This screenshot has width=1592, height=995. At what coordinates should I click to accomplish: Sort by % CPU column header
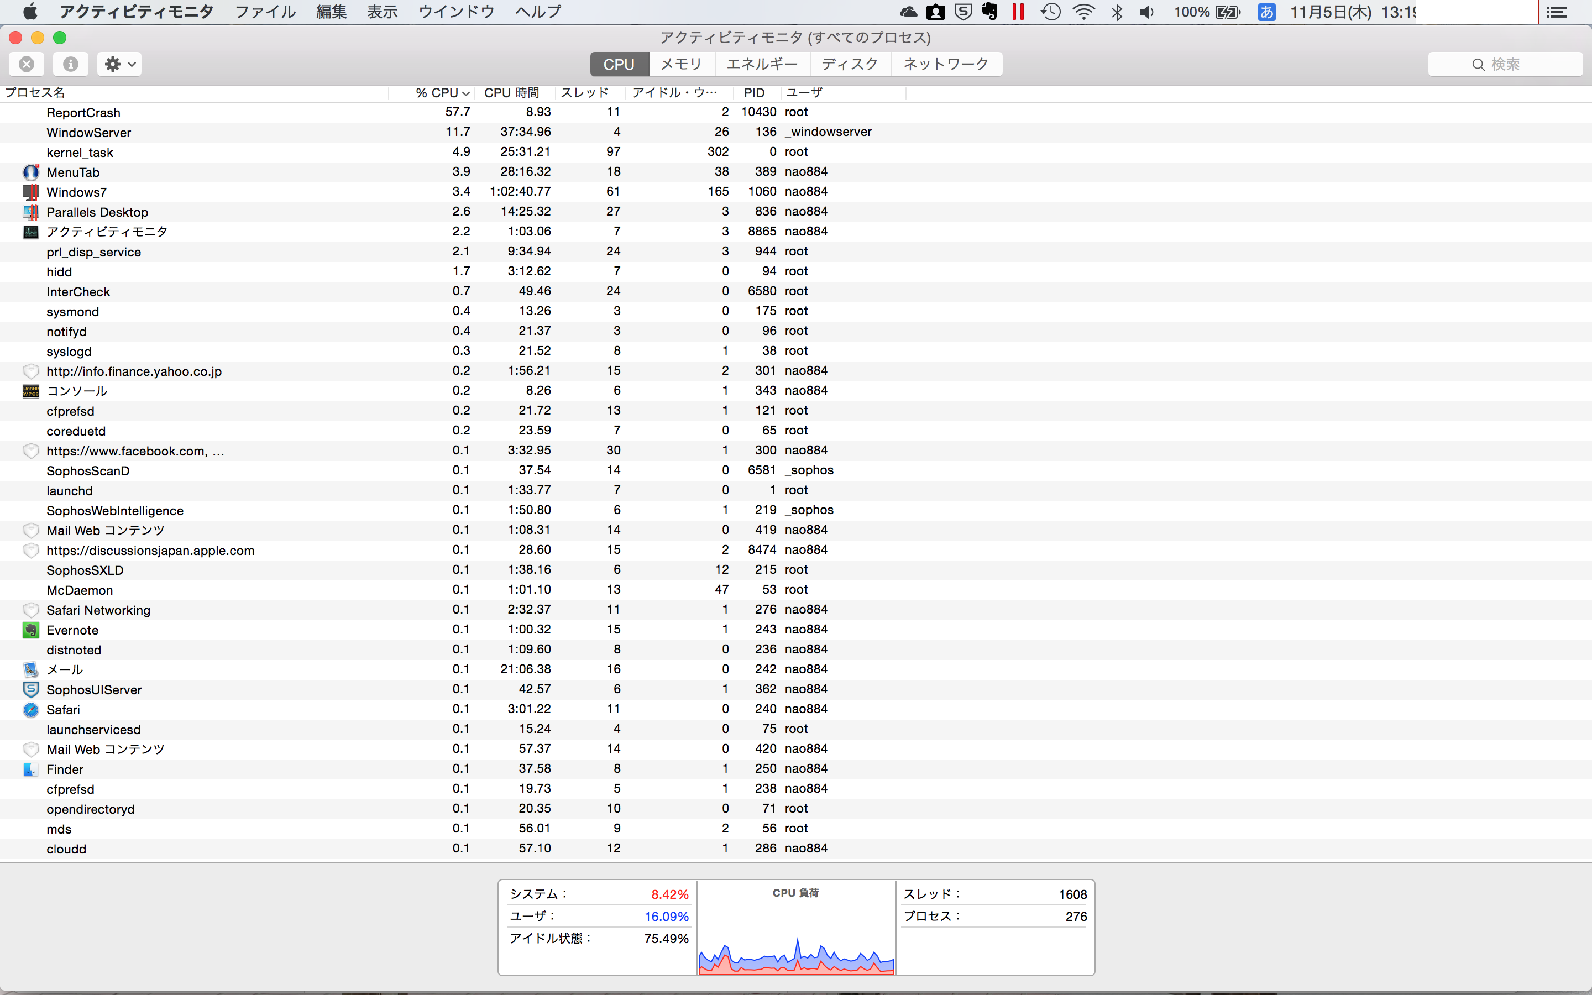click(x=437, y=93)
